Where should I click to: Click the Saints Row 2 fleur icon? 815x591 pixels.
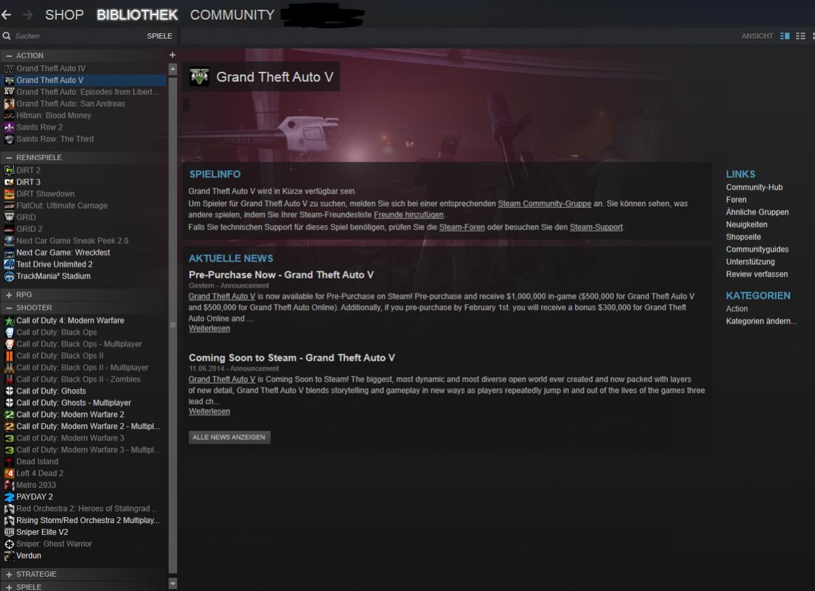tap(9, 127)
